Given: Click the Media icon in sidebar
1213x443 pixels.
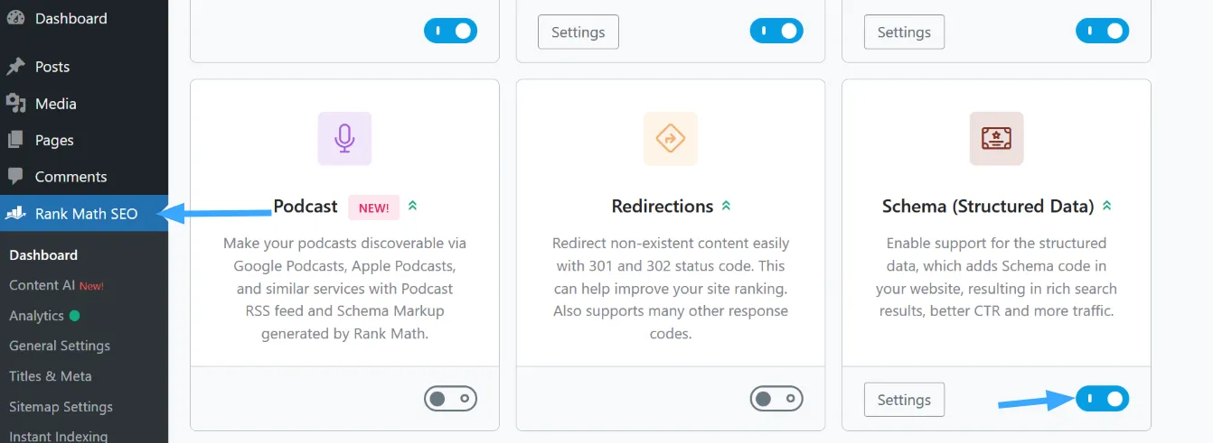Looking at the screenshot, I should click(15, 104).
